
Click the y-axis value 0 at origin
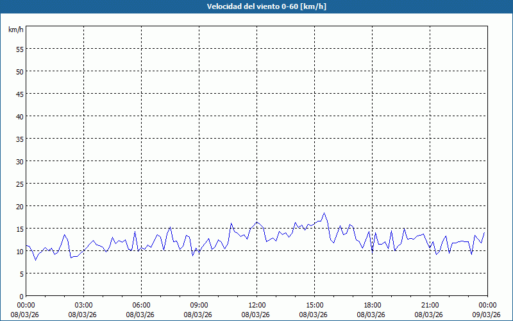pyautogui.click(x=21, y=296)
